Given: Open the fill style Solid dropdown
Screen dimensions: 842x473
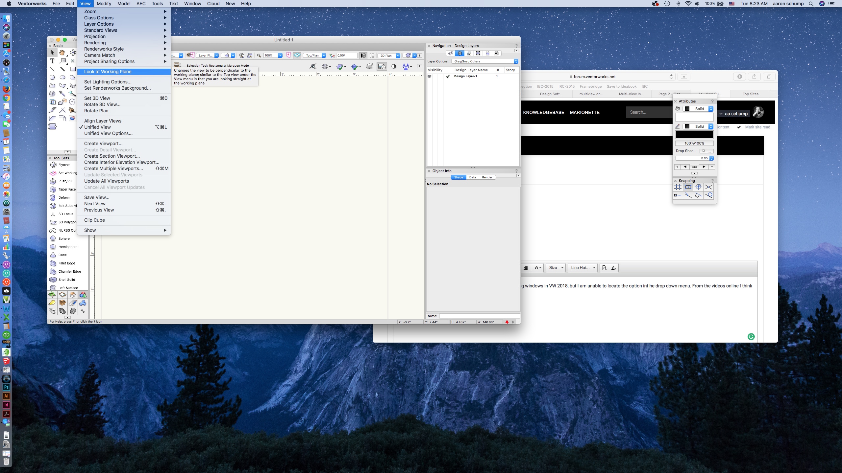Looking at the screenshot, I should [698, 109].
